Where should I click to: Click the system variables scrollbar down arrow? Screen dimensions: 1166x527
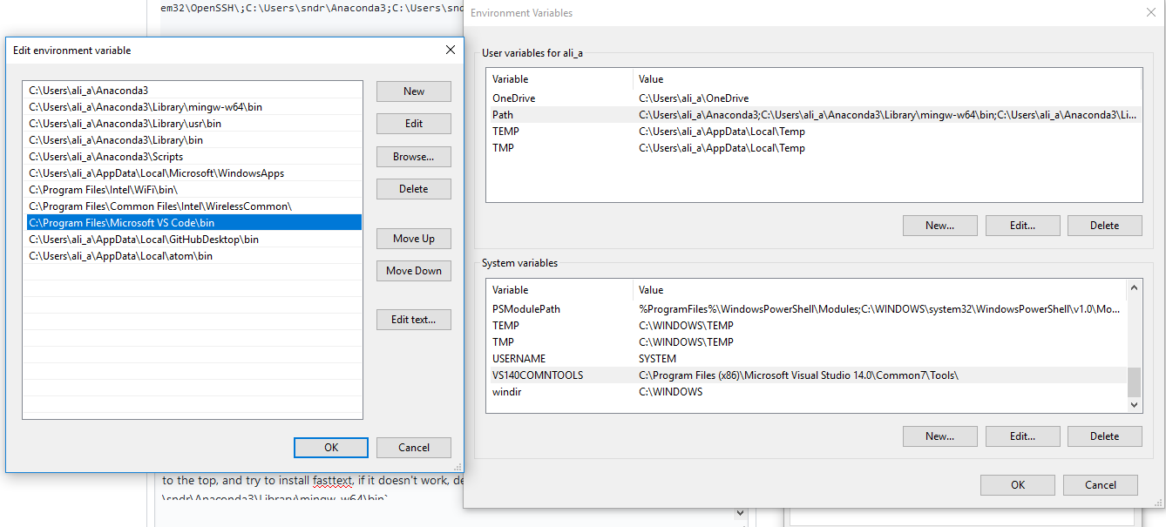click(1134, 404)
